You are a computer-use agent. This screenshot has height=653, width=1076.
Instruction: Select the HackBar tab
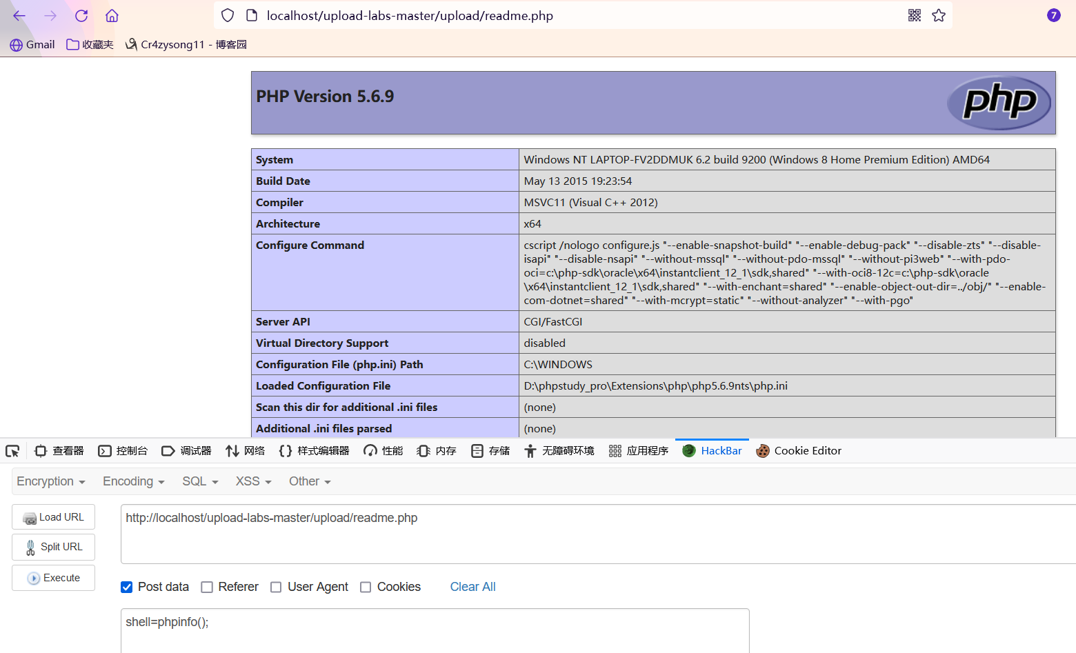(712, 451)
